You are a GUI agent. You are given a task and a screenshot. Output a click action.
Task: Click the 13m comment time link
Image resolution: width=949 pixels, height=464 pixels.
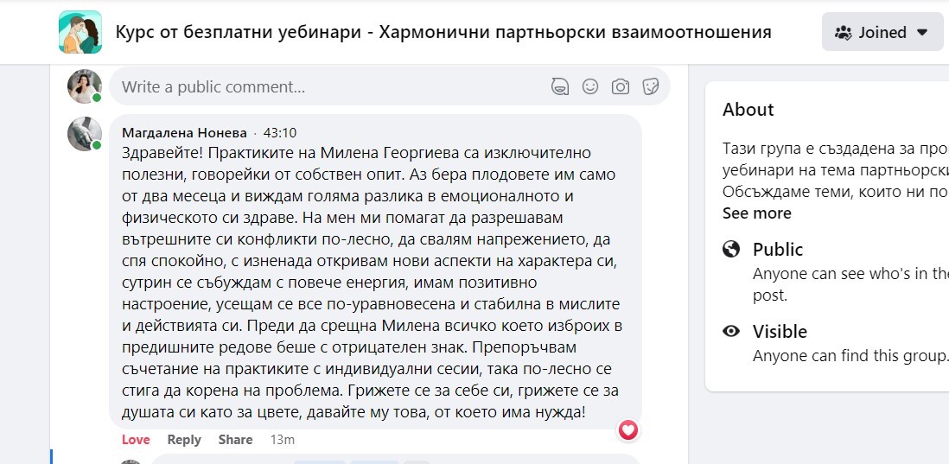282,440
